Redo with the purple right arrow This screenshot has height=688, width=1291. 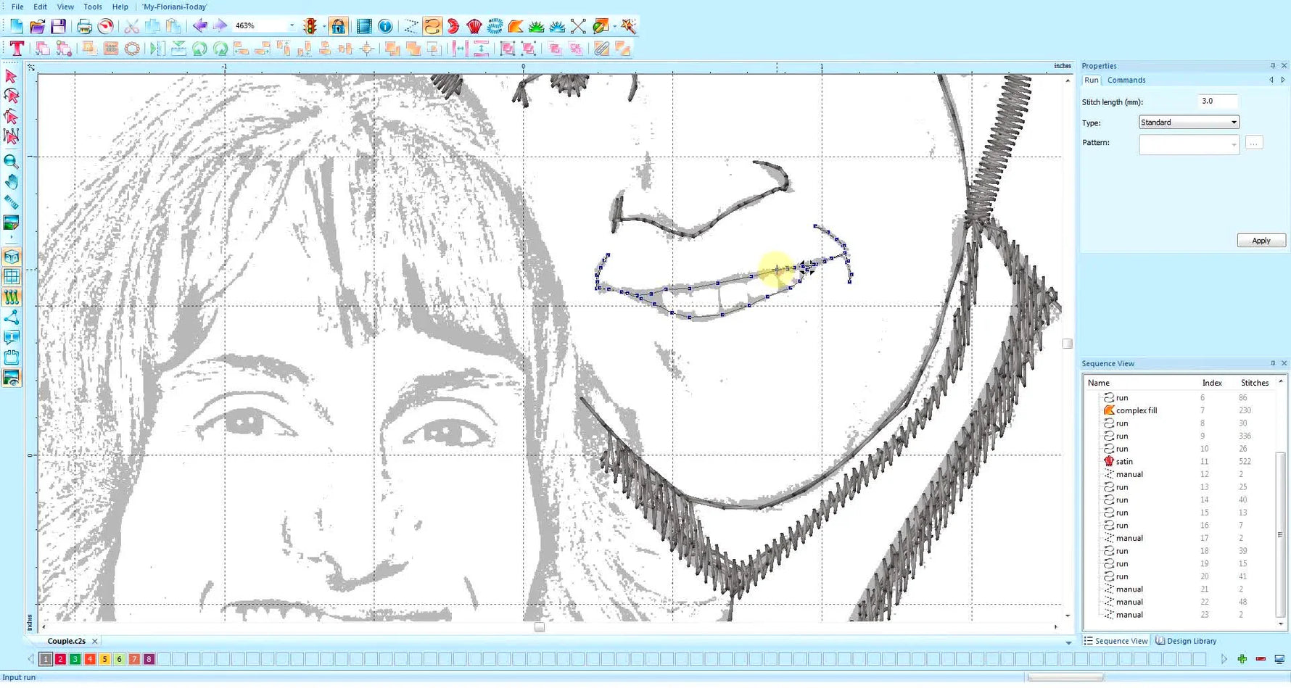pyautogui.click(x=220, y=26)
